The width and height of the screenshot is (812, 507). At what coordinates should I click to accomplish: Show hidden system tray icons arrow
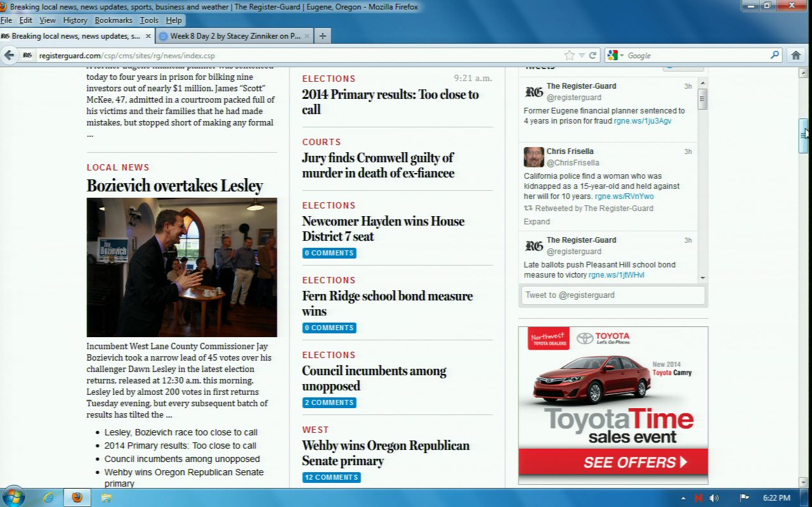(x=683, y=498)
